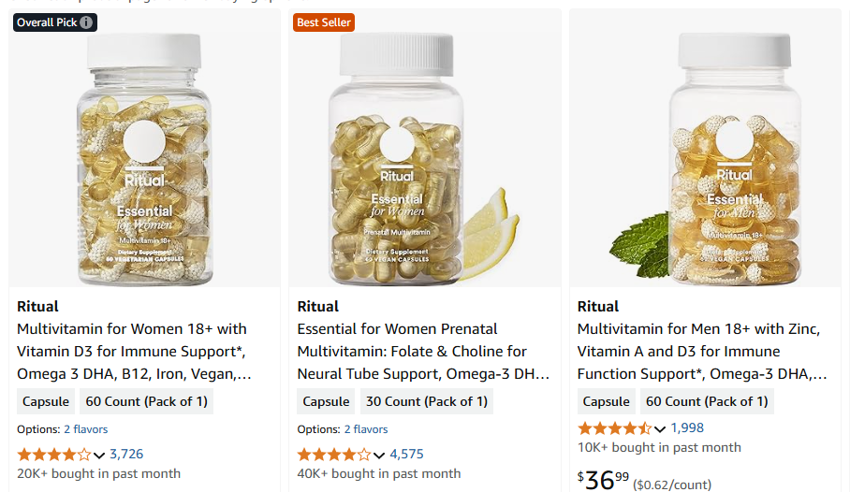
Task: Click "2 flavors" link under Women 18+ multivitamin
Action: click(85, 429)
